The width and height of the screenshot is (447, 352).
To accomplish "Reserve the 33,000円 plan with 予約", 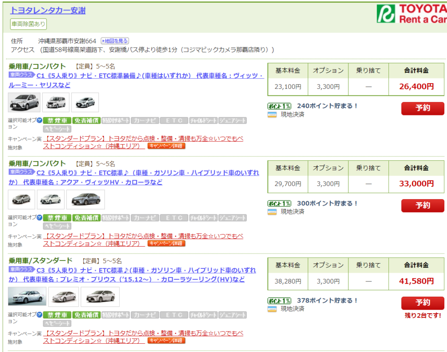I will pos(423,206).
